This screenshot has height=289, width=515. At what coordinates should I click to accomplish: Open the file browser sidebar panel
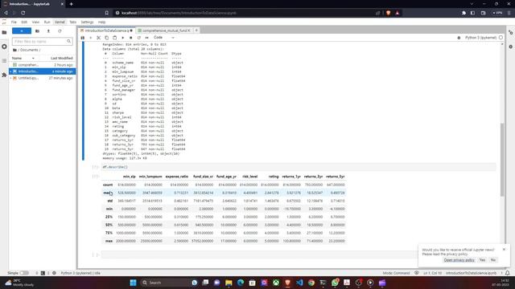click(x=4, y=32)
